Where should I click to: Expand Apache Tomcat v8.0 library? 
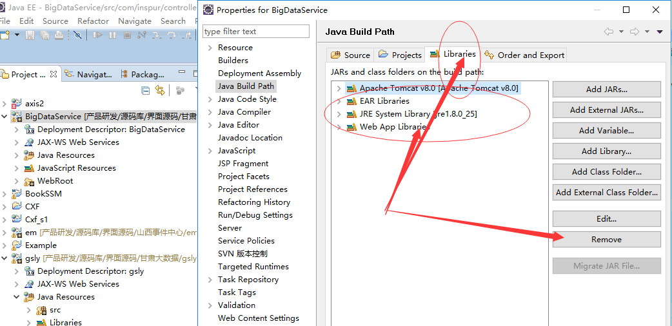click(x=339, y=88)
